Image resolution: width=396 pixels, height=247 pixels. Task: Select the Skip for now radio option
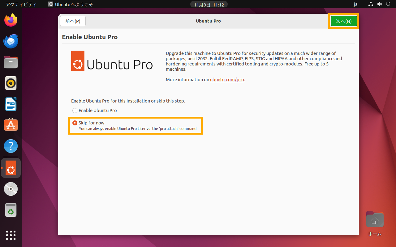tap(88, 123)
